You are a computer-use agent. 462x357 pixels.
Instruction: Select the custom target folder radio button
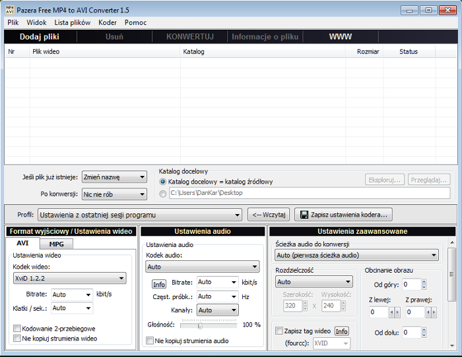coord(162,194)
